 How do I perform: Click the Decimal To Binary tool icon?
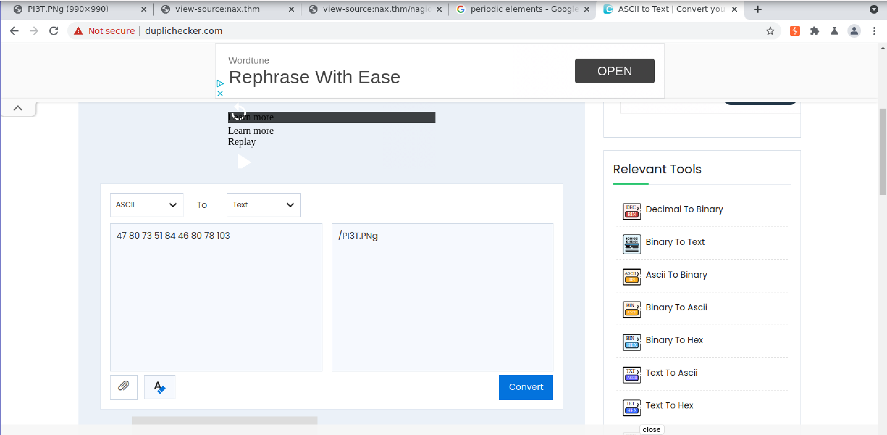[x=631, y=211]
